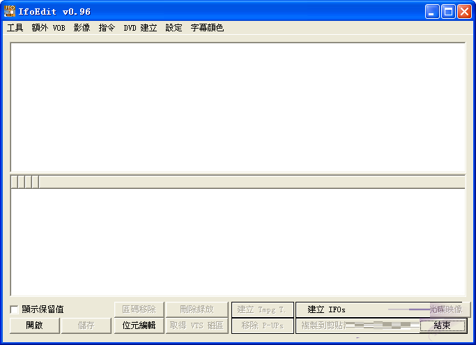
Task: Open the 工具 menu
Action: tap(15, 28)
